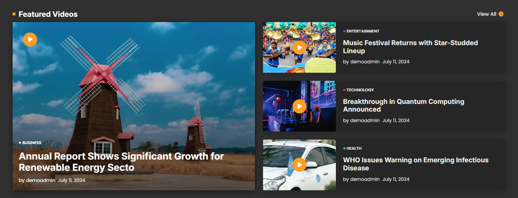Viewport: 518px width, 198px height.
Task: Select the ENTERTAINMENT category tag
Action: tap(363, 31)
